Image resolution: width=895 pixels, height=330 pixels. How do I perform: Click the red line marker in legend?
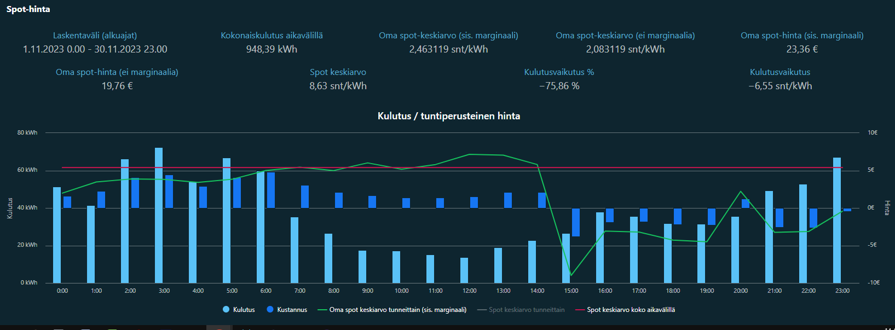[580, 310]
